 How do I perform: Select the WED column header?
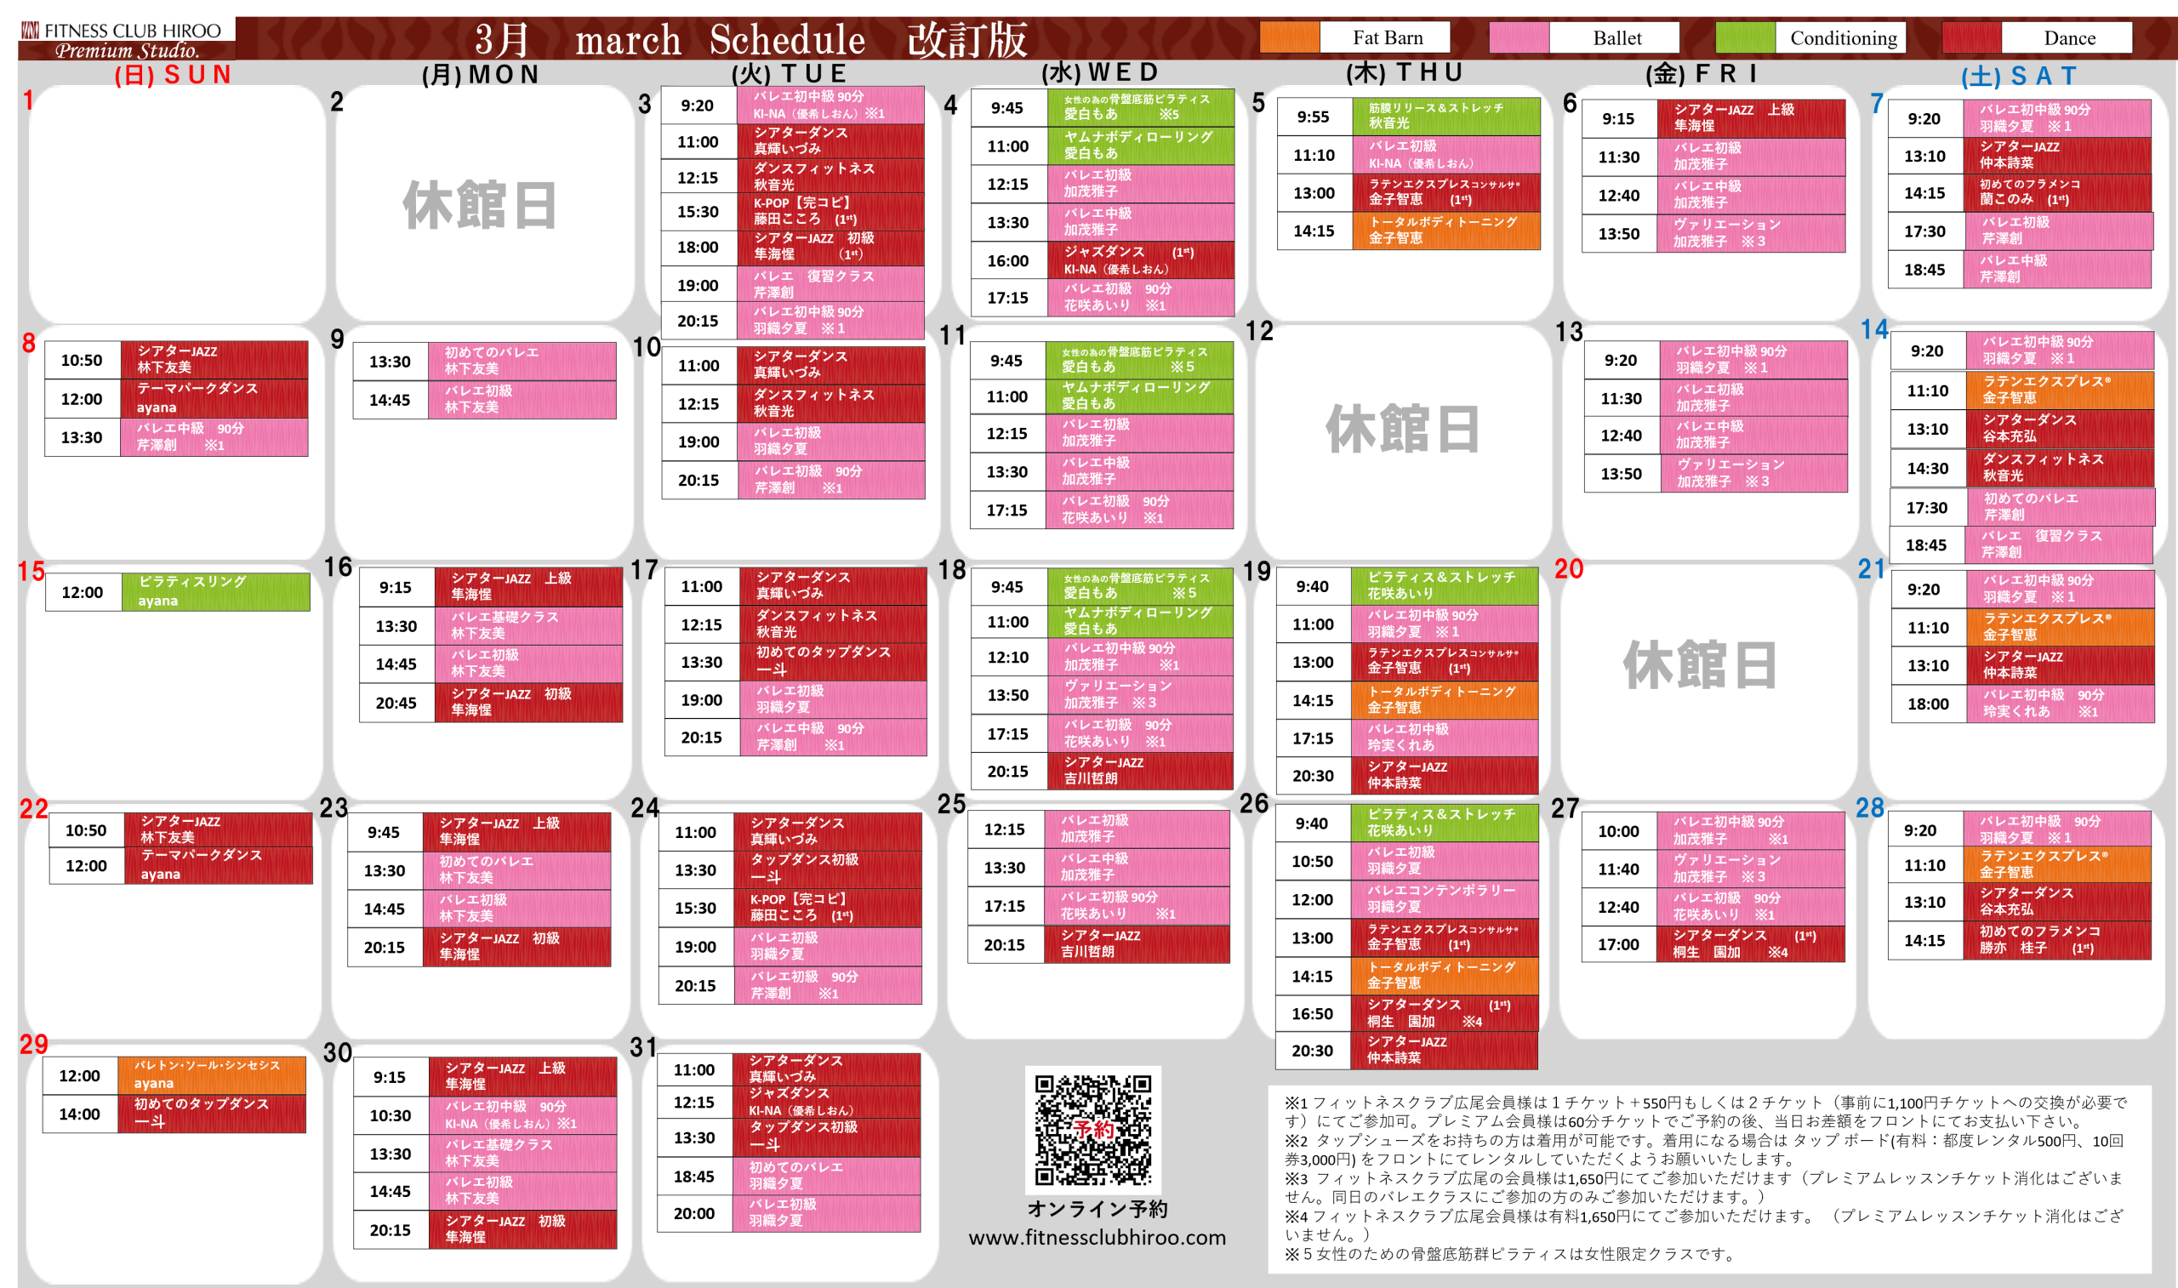[x=1098, y=72]
